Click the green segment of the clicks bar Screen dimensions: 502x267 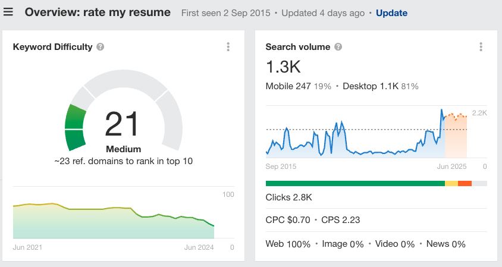pyautogui.click(x=355, y=183)
